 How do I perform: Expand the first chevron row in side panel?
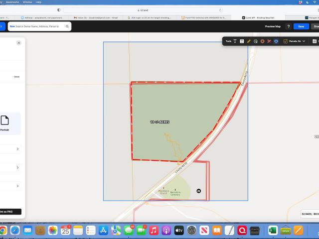tap(17, 149)
